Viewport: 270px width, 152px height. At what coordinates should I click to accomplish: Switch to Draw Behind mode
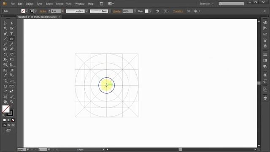(8, 125)
